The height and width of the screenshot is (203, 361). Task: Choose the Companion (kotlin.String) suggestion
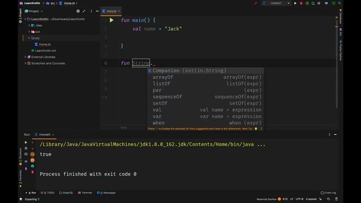tap(205, 70)
